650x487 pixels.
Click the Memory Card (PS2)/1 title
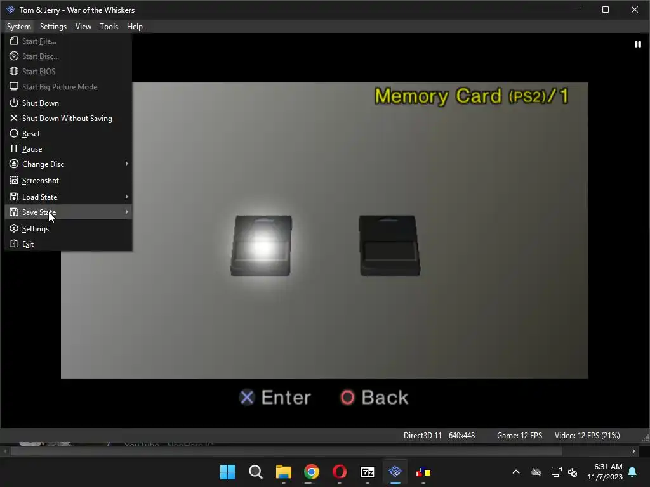click(x=472, y=96)
